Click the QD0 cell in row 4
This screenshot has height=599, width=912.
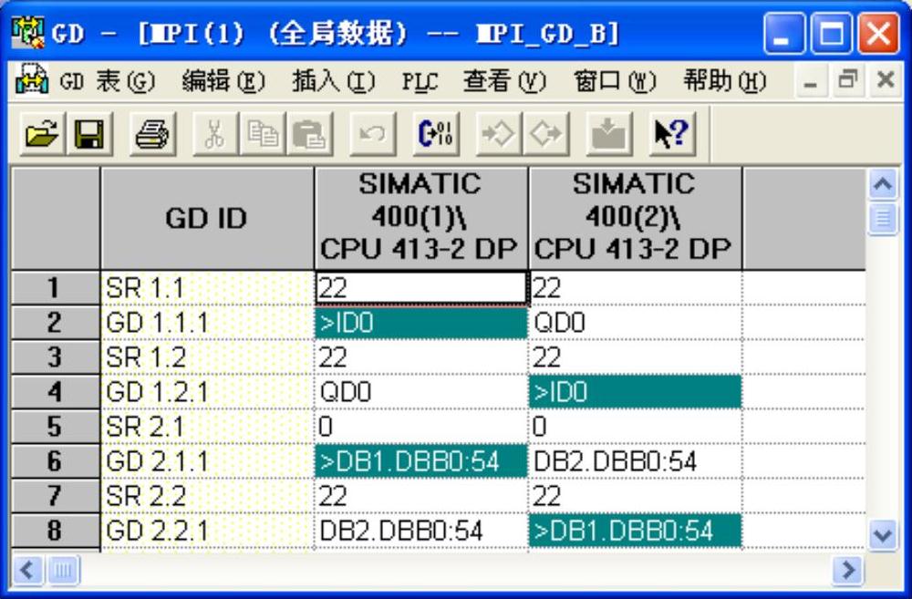(x=421, y=392)
